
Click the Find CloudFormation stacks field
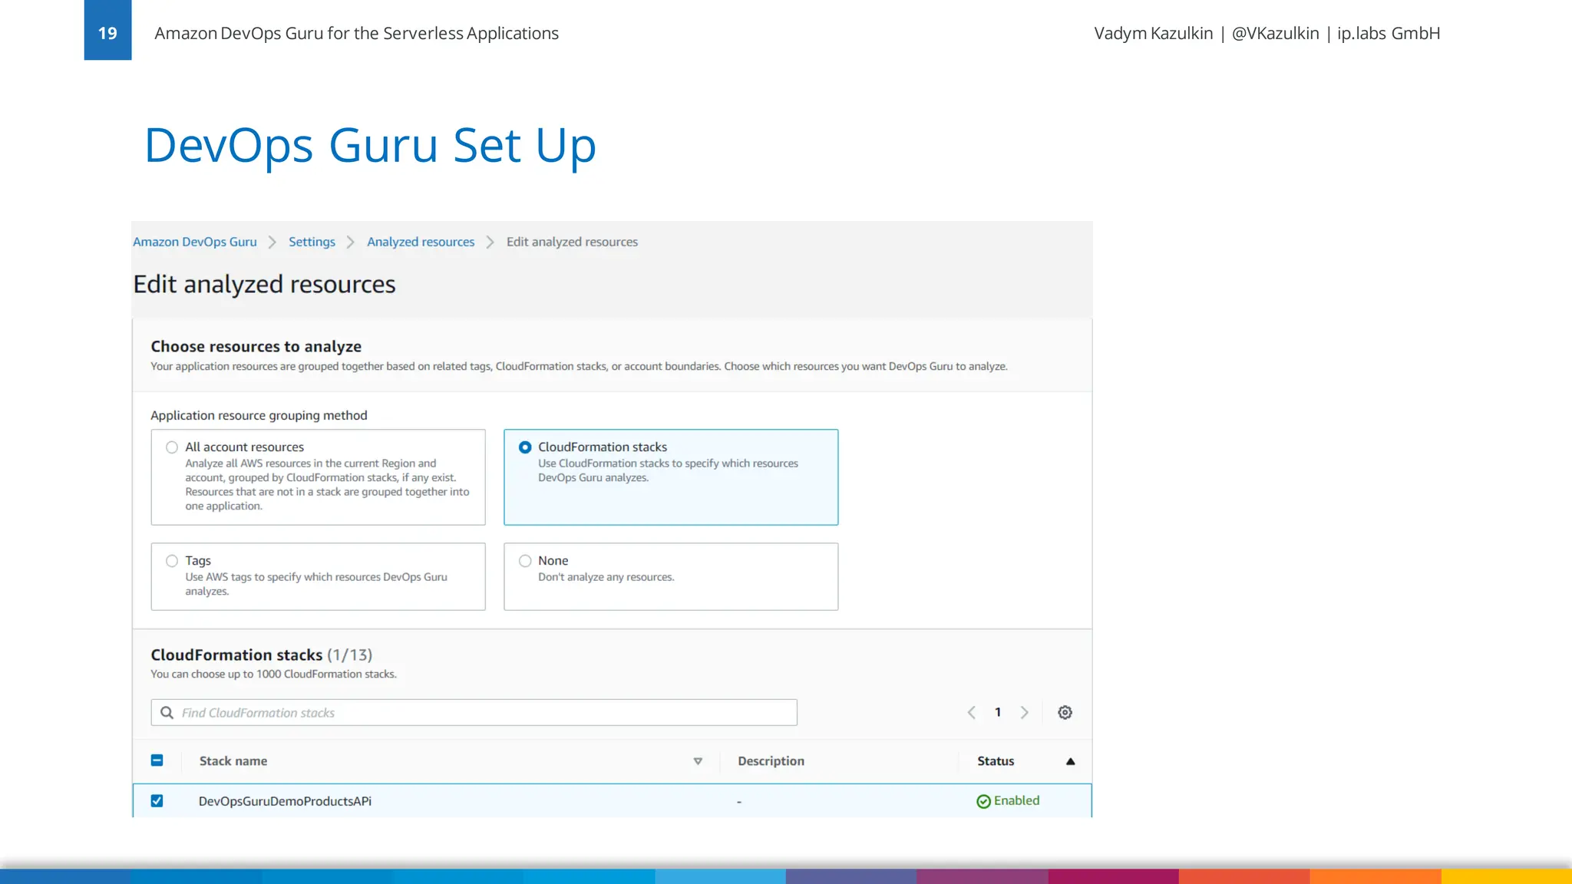click(x=484, y=712)
